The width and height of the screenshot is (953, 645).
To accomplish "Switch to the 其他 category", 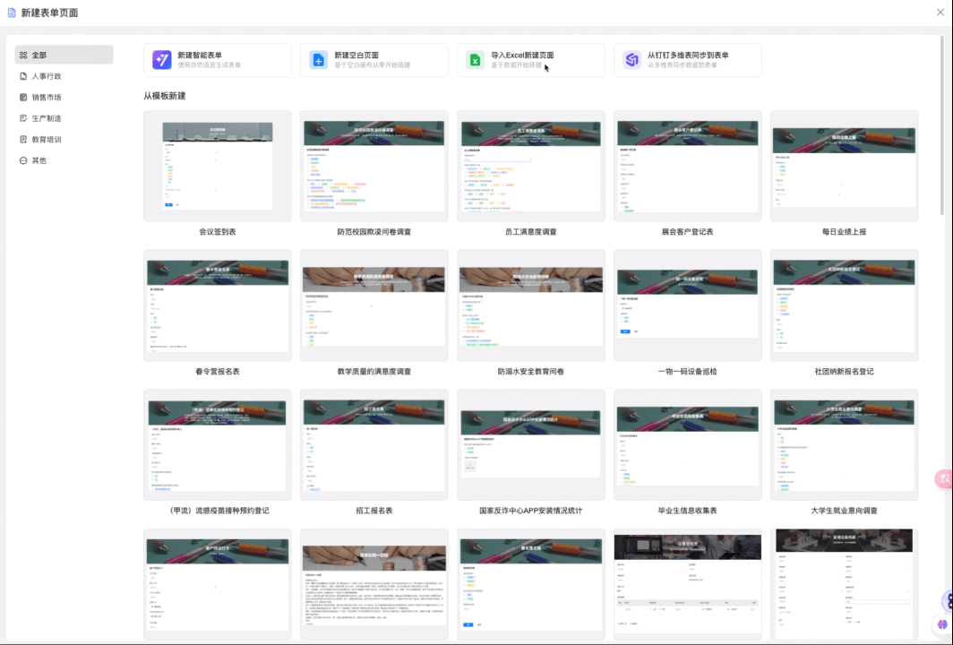I will [39, 160].
